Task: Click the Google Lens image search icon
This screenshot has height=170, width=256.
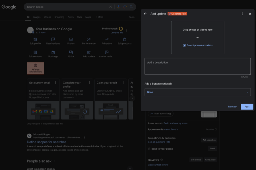Action: (125, 7)
